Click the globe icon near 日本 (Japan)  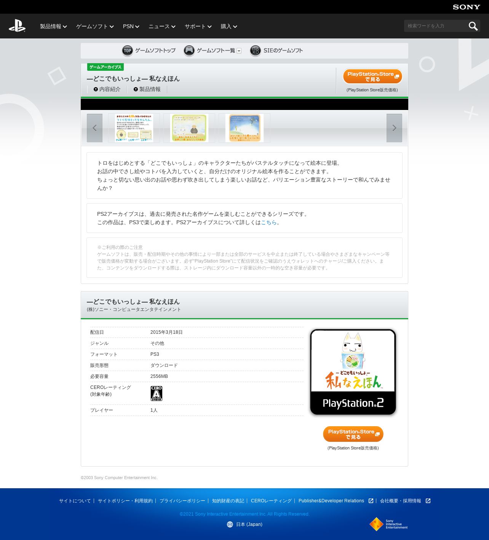[230, 524]
